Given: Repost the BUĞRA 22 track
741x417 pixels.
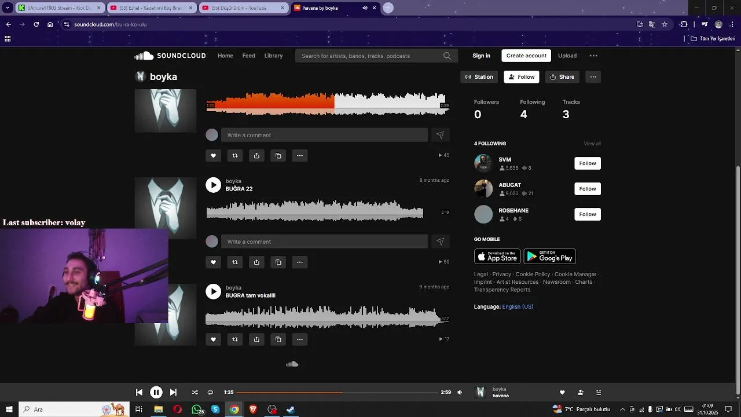Looking at the screenshot, I should (x=234, y=262).
